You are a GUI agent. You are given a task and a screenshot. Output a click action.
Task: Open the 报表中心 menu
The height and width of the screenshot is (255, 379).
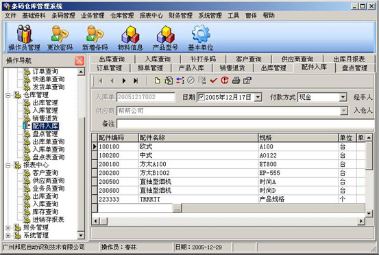point(151,16)
